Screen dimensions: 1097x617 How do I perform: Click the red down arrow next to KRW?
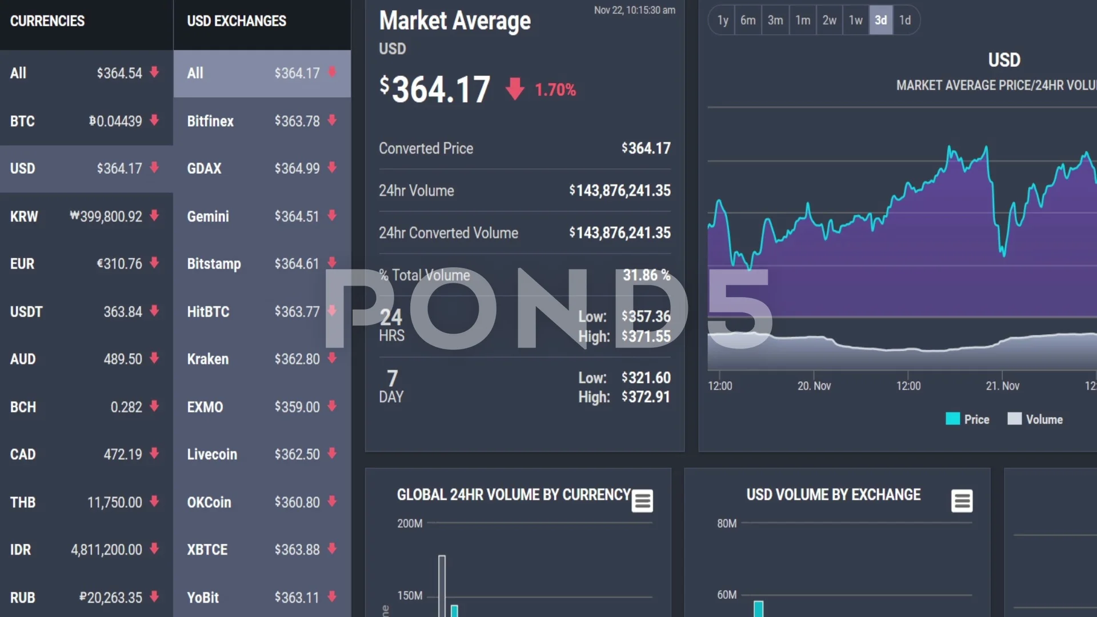[156, 216]
